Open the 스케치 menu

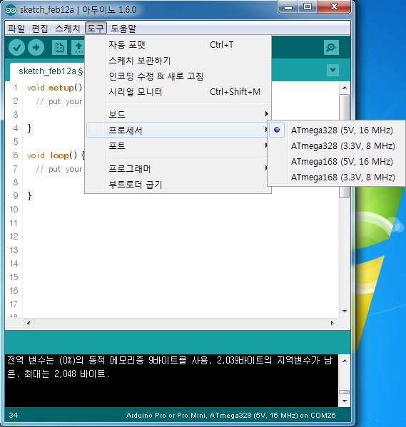point(67,29)
